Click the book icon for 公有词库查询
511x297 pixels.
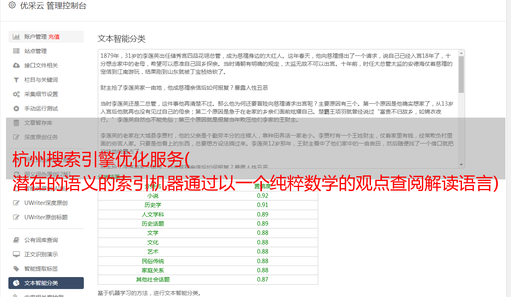point(16,240)
